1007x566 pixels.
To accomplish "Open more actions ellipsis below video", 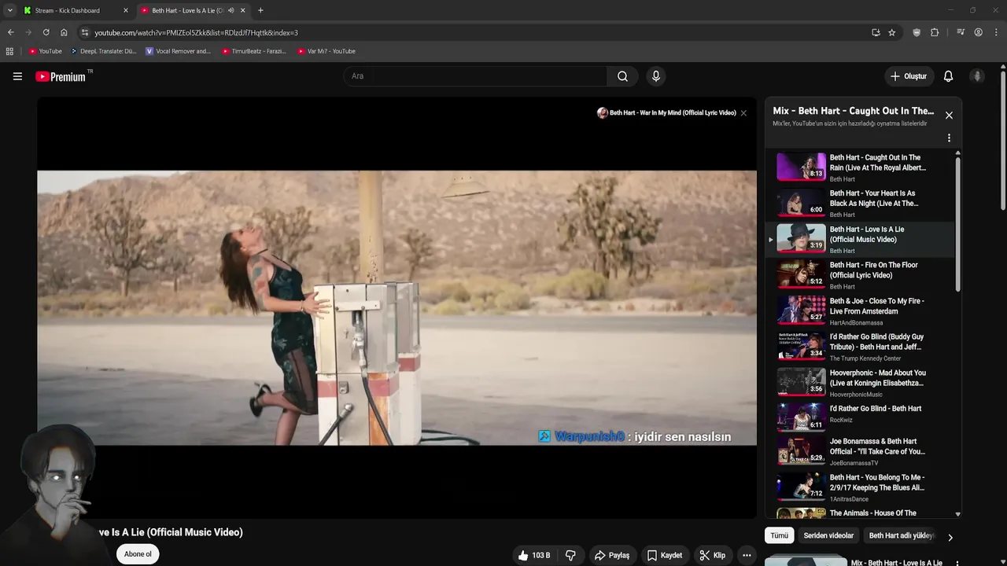I will (747, 555).
